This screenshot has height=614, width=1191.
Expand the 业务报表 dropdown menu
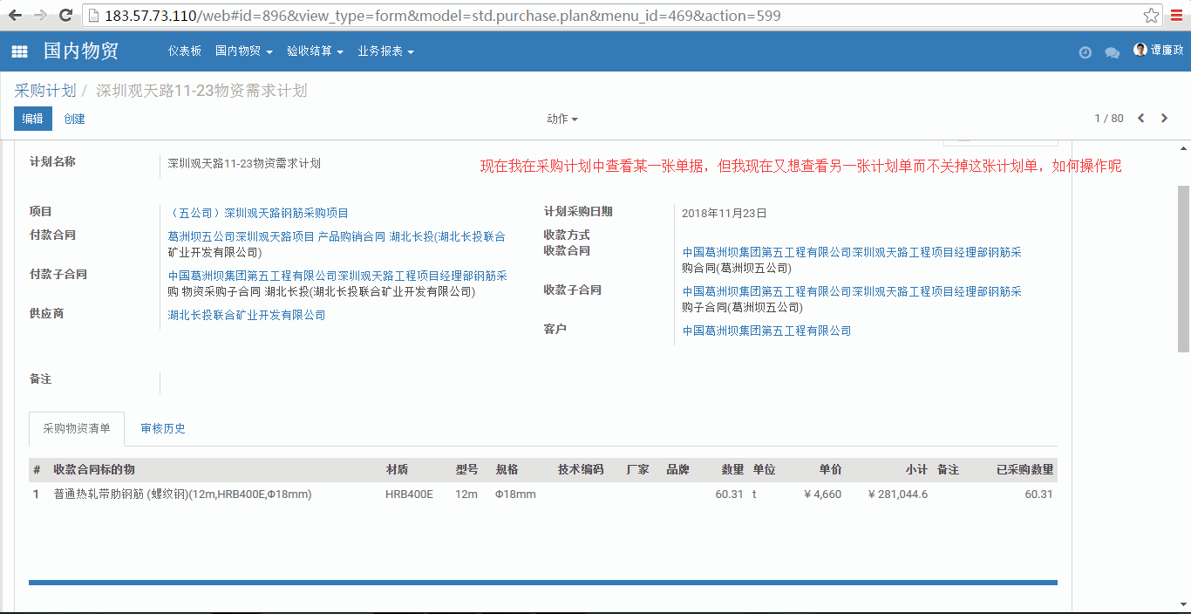click(385, 51)
